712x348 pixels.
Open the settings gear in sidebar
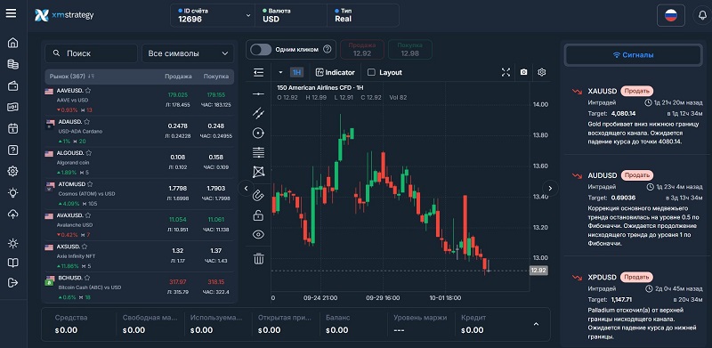(13, 171)
